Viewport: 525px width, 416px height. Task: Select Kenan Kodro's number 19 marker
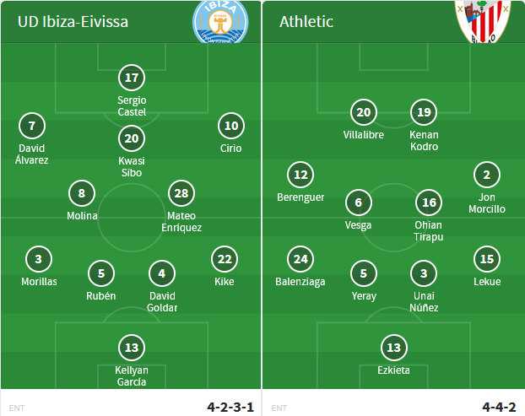(x=424, y=112)
